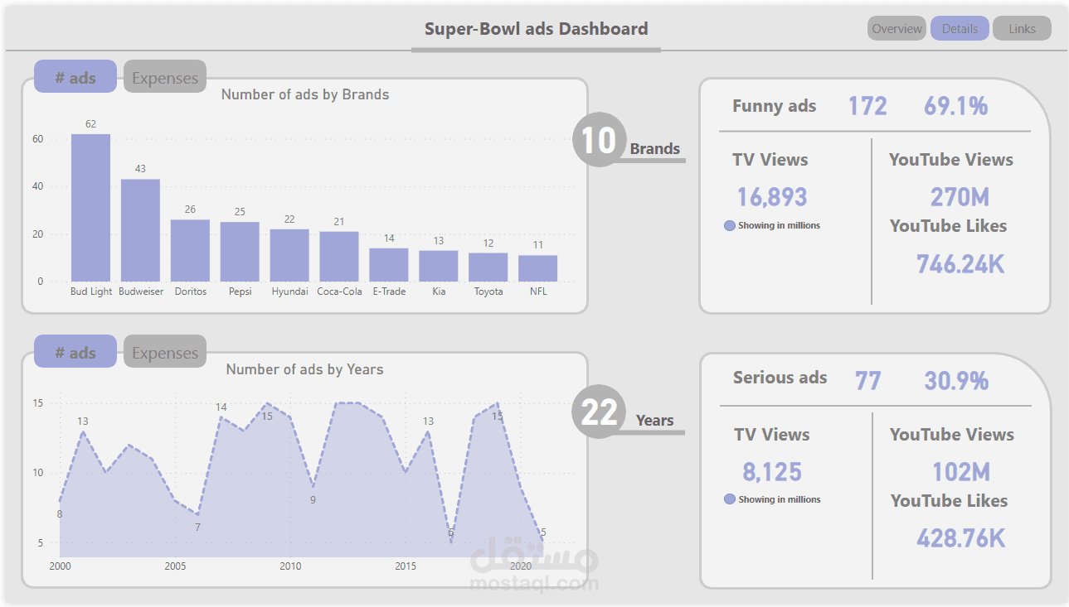Click the 'Serious ads' card title
This screenshot has width=1069, height=607.
tap(780, 378)
